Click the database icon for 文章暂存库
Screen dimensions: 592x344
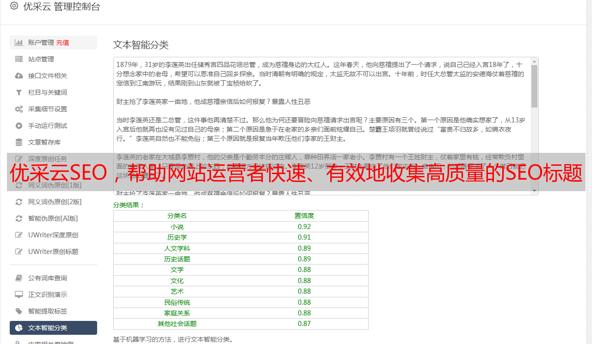click(x=19, y=142)
